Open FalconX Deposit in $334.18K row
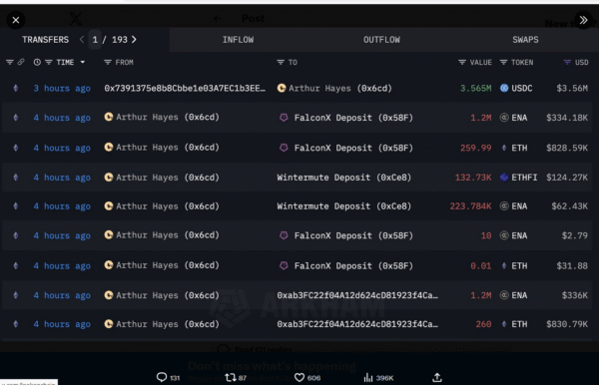599x385 pixels. click(353, 118)
